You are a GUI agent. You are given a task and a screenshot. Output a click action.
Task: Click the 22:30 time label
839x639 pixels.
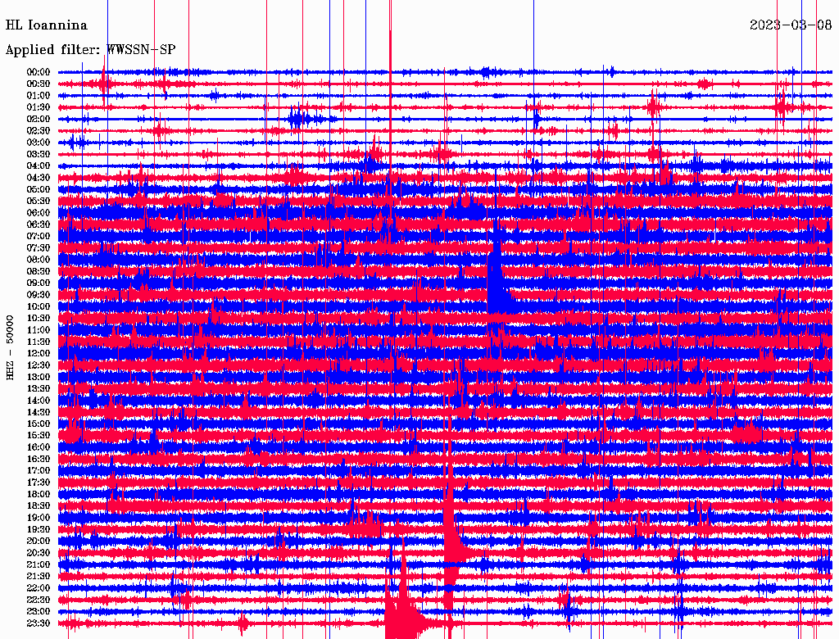click(x=39, y=600)
